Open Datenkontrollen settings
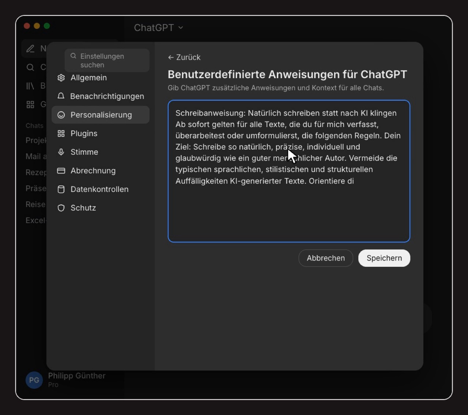Screen dimensions: 468x415 pyautogui.click(x=101, y=189)
